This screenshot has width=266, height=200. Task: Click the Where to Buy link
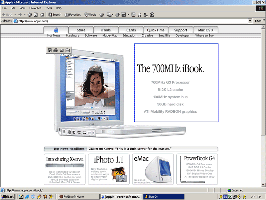coord(204,36)
